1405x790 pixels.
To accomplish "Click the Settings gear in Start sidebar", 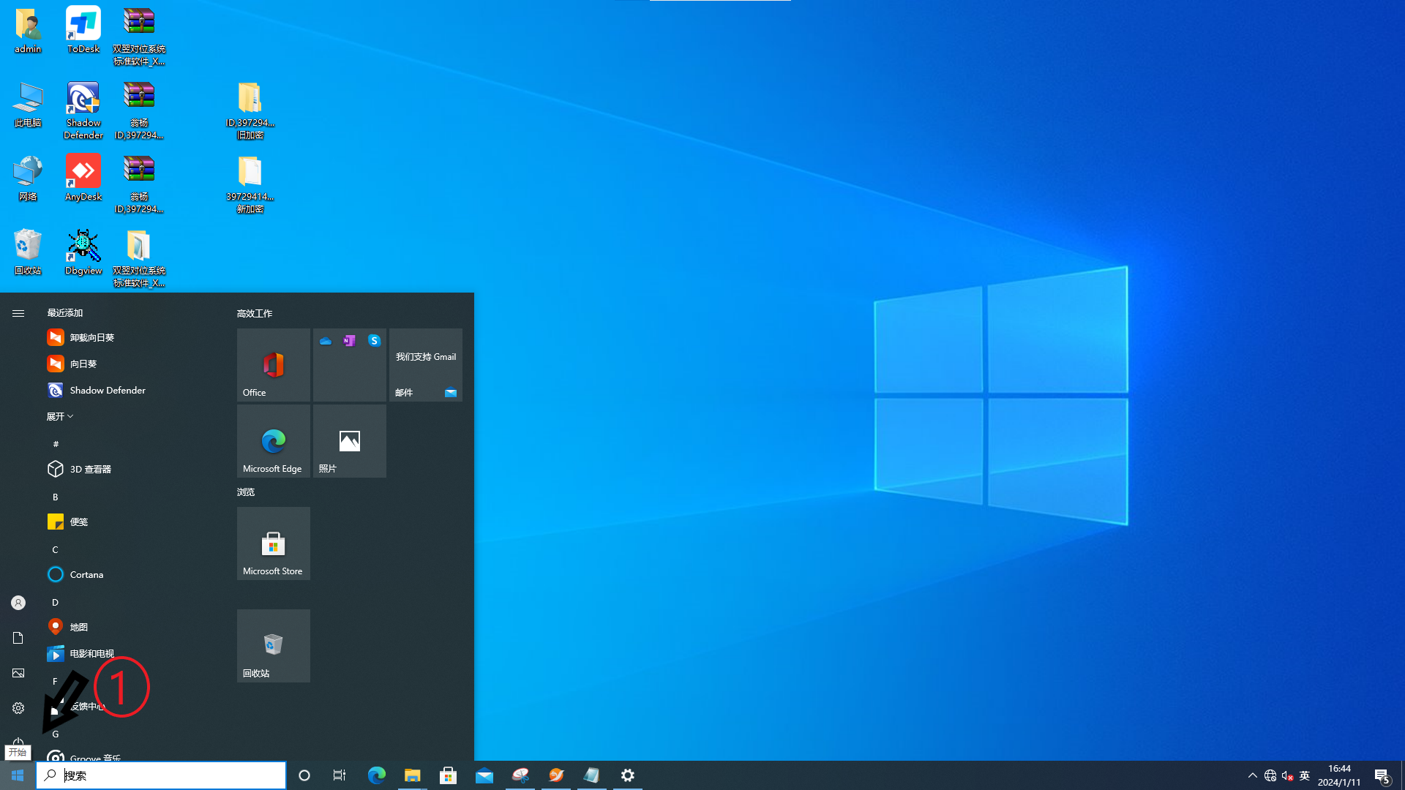I will coord(18,708).
